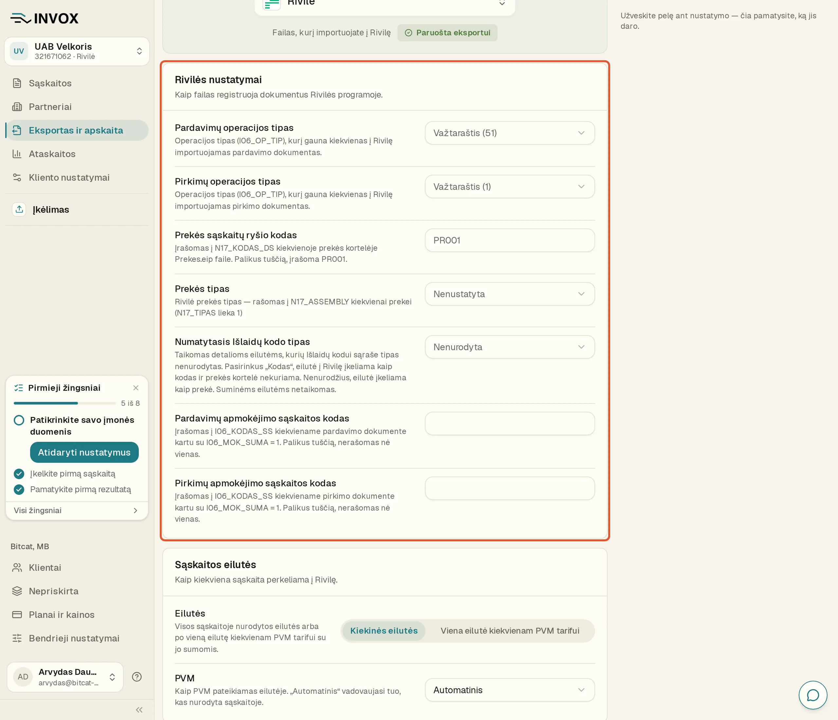Click the Planai ir kainos card icon
Screen dimensions: 838x720
point(17,615)
